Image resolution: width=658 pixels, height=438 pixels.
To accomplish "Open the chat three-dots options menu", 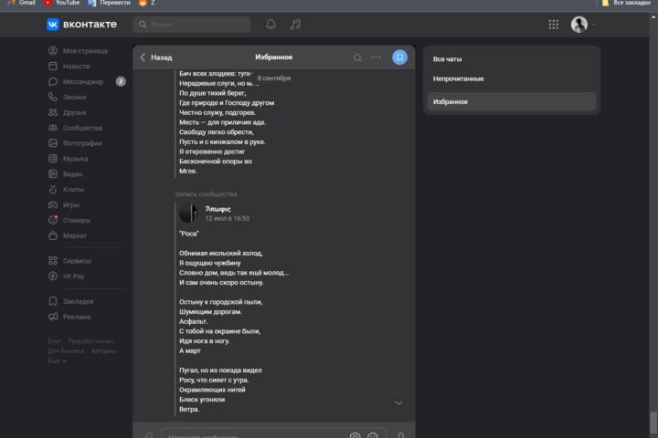I will pos(377,57).
